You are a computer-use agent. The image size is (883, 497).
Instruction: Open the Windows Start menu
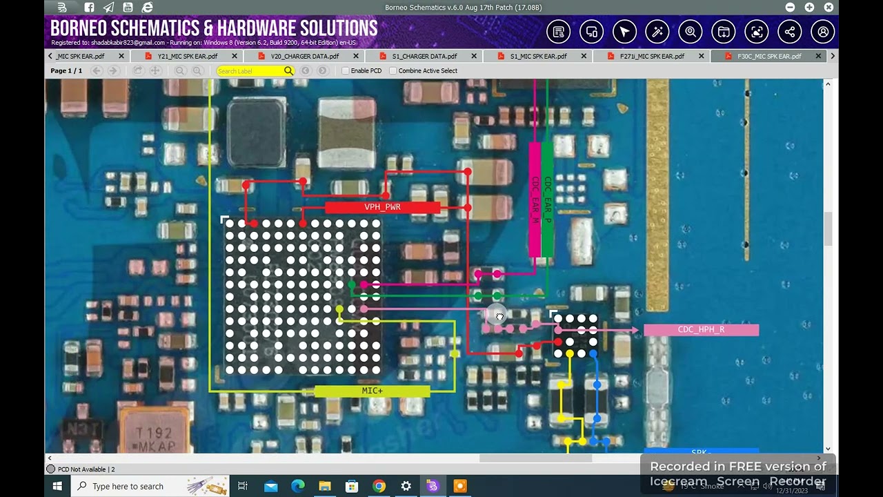[x=57, y=487]
